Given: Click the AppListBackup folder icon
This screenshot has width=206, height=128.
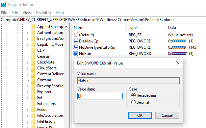Looking at the screenshot, I should click(33, 27).
